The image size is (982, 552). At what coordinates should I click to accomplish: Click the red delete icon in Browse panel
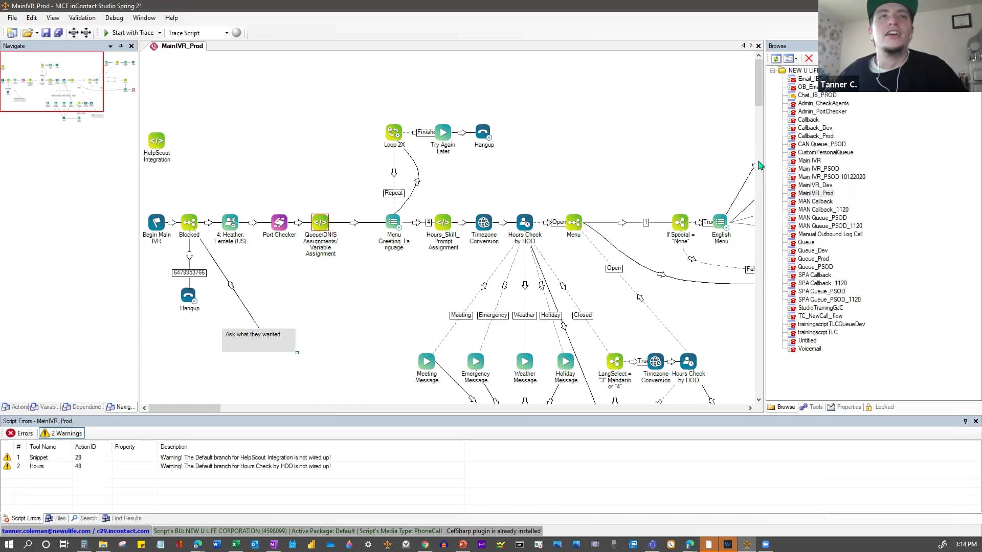coord(809,58)
